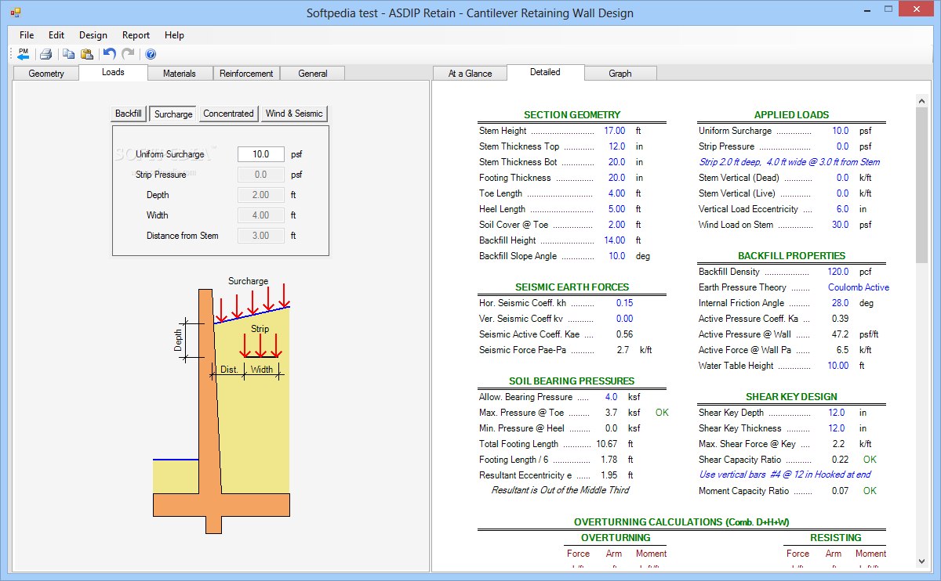Click the Copy toolbar icon

(69, 54)
